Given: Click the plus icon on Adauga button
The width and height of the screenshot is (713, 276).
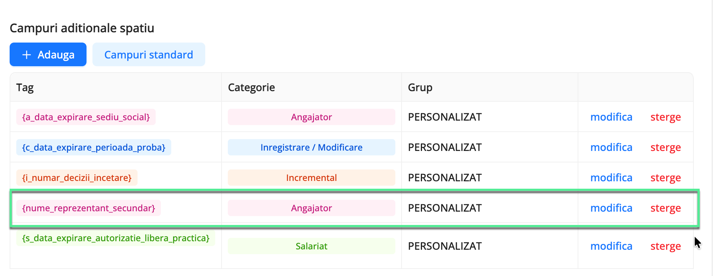Looking at the screenshot, I should [x=26, y=54].
